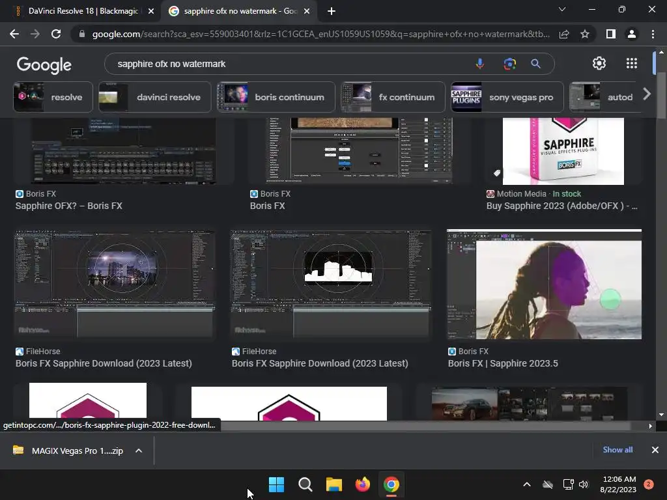This screenshot has width=667, height=500.
Task: Click horizontal scrollbar right arrow
Action: tap(650, 426)
